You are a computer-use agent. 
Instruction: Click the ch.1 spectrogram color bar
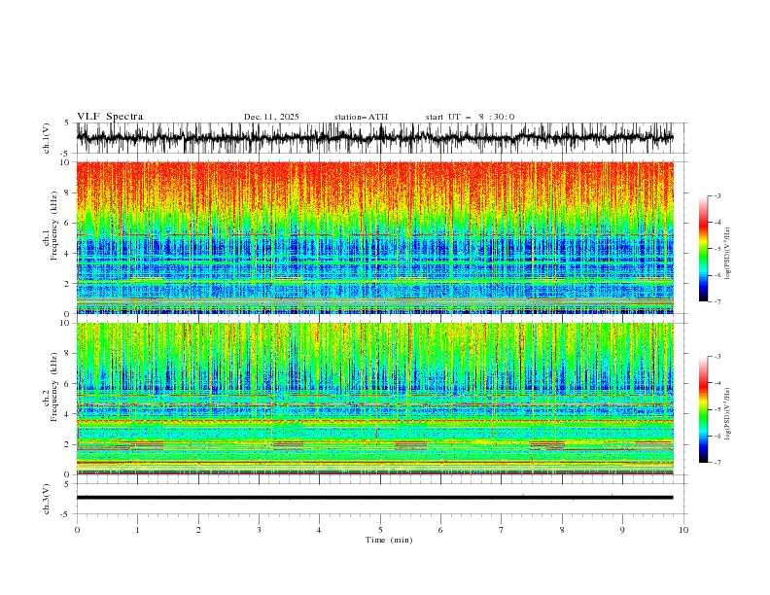(704, 249)
